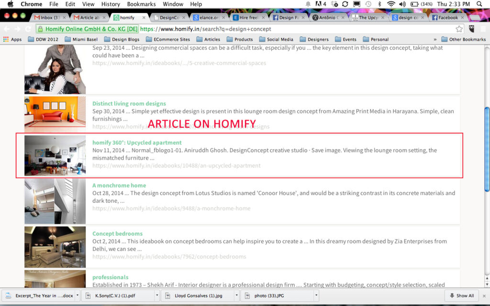Open 'homify 360°: Upcycled apartment' article link
Screen dimensions: 490x306
point(137,142)
